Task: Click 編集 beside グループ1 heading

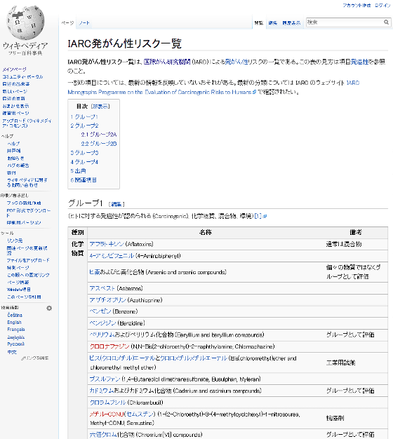Action: click(x=116, y=204)
